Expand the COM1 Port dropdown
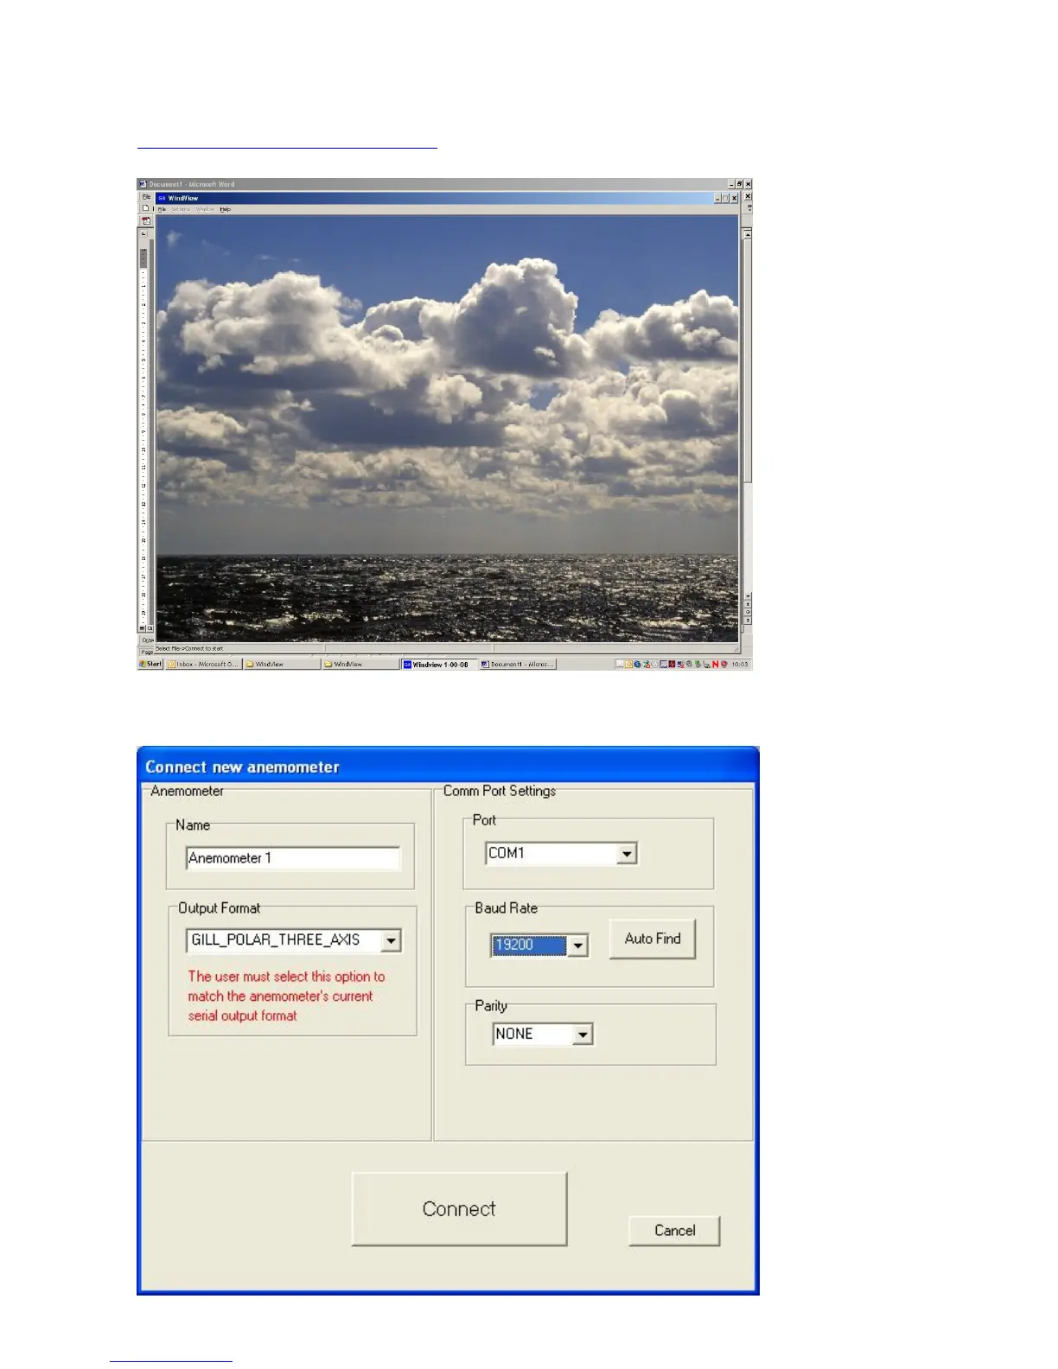1058x1369 pixels. [x=627, y=854]
